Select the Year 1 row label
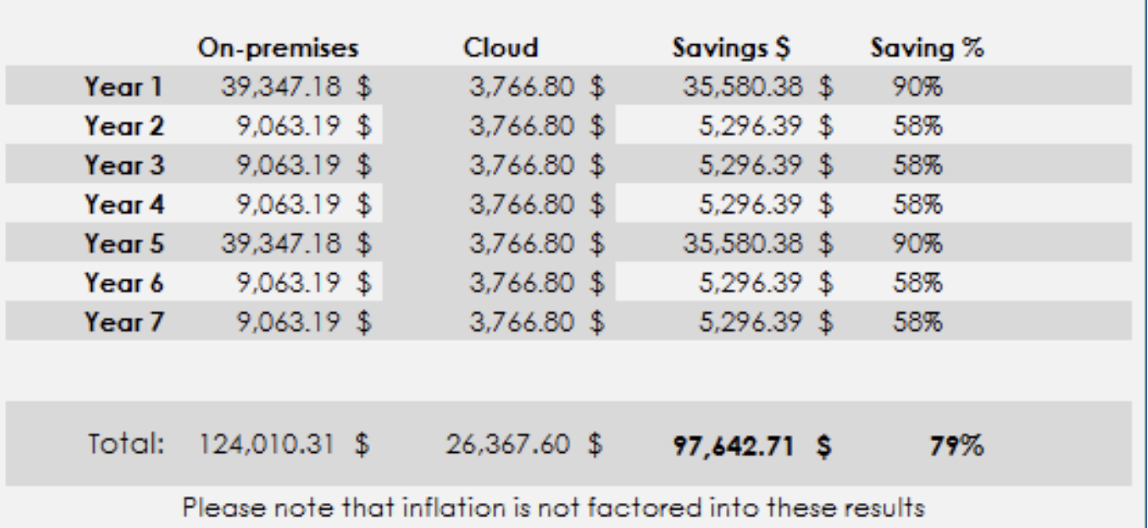Image resolution: width=1148 pixels, height=528 pixels. pyautogui.click(x=124, y=86)
